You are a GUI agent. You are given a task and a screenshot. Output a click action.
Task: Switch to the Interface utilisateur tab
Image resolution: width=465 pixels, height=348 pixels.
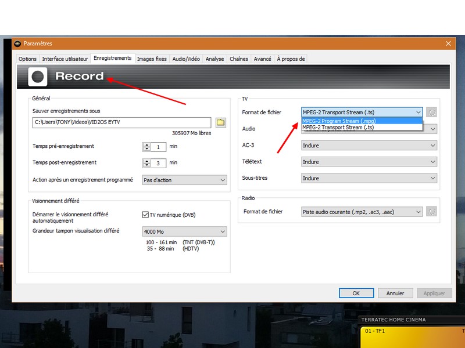pyautogui.click(x=65, y=59)
